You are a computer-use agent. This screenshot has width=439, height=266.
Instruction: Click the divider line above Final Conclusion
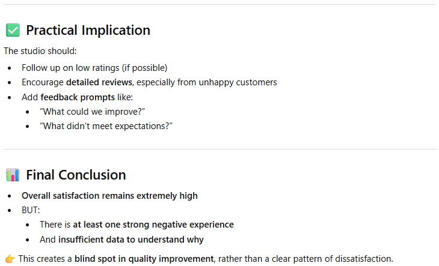(x=219, y=149)
